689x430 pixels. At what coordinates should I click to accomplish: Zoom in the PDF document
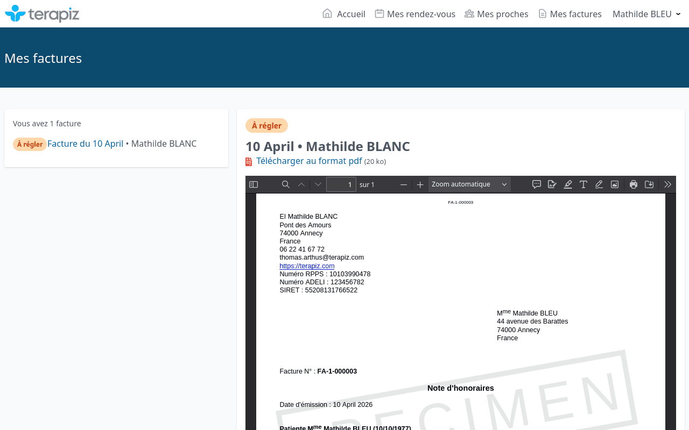(x=420, y=184)
